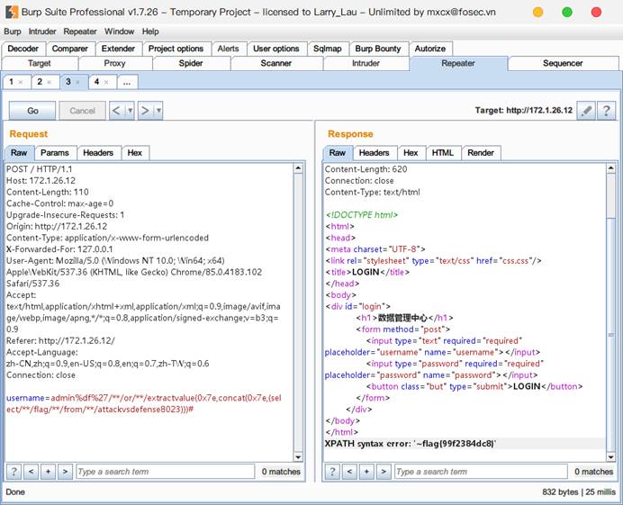
Task: Switch to the Comparer tab
Action: [x=70, y=49]
